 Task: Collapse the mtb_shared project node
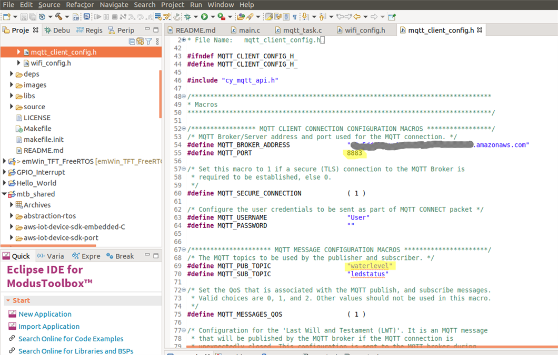(5, 194)
